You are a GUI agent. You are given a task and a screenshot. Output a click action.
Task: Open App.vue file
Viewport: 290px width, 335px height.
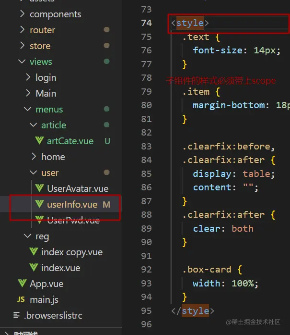(x=46, y=284)
